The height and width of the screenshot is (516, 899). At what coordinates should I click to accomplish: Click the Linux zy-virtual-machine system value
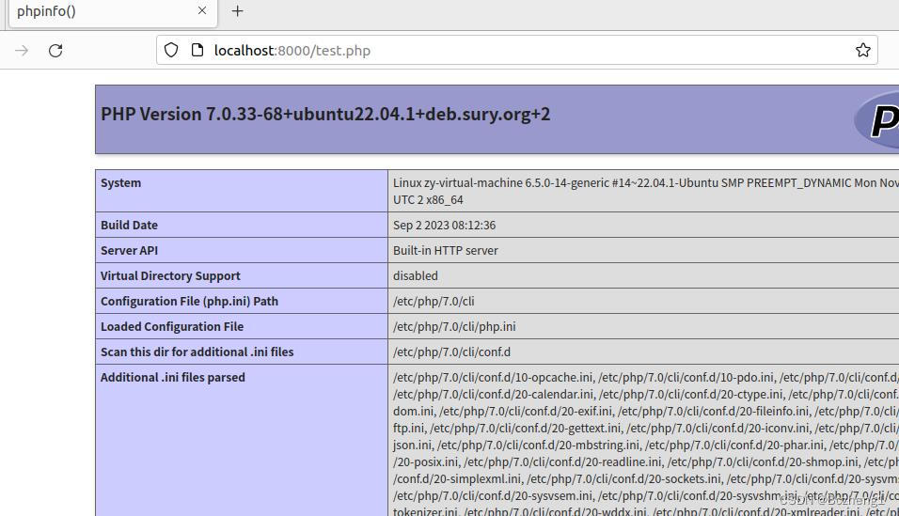pos(646,191)
